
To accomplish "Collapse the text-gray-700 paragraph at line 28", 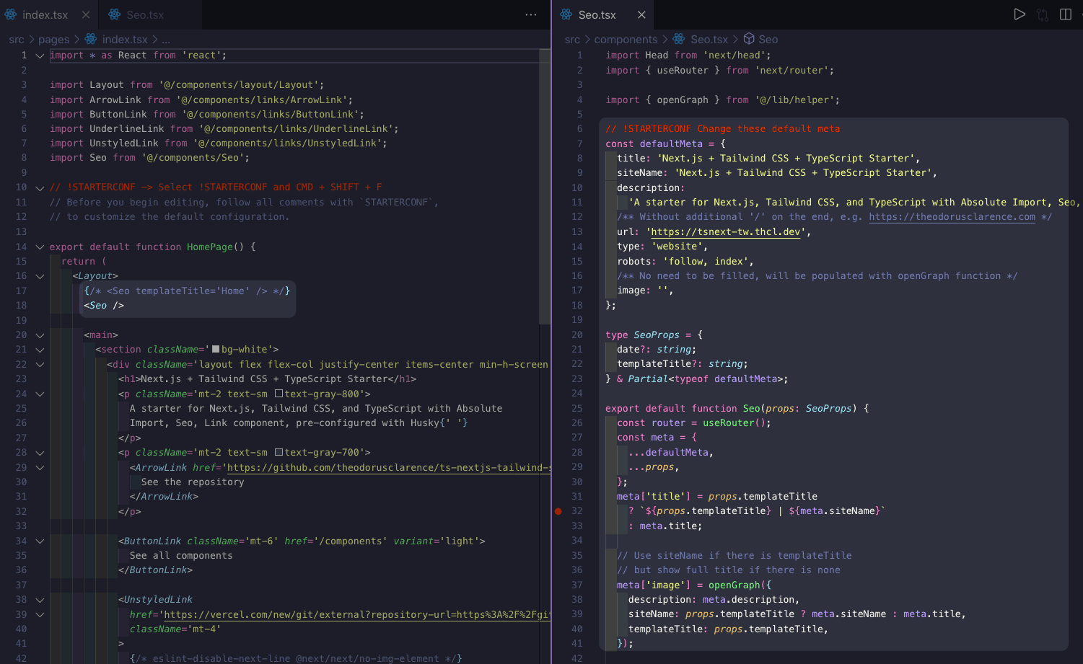I will (40, 453).
